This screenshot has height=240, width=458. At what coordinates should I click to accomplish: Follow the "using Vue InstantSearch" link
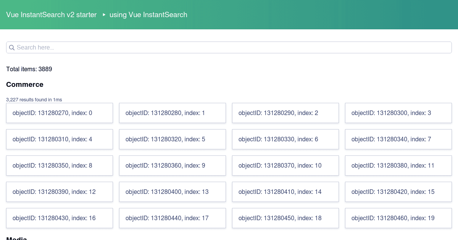pyautogui.click(x=148, y=15)
